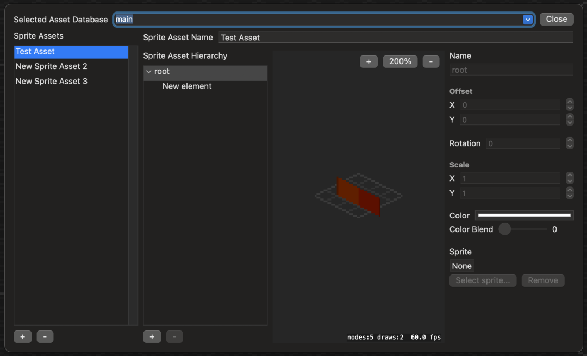Screen dimensions: 587x356
Task: Click the Offset Y stepper arrows
Action: 570,120
